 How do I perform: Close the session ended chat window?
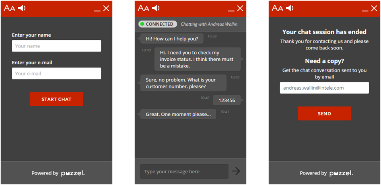pyautogui.click(x=374, y=8)
